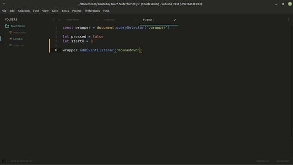Open the Selection menu
Image resolution: width=293 pixels, height=165 pixels.
click(x=24, y=11)
